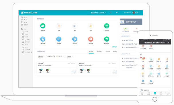The height and width of the screenshot is (105, 174).
Task: Open the green bank-building application icon
Action: (x=107, y=39)
